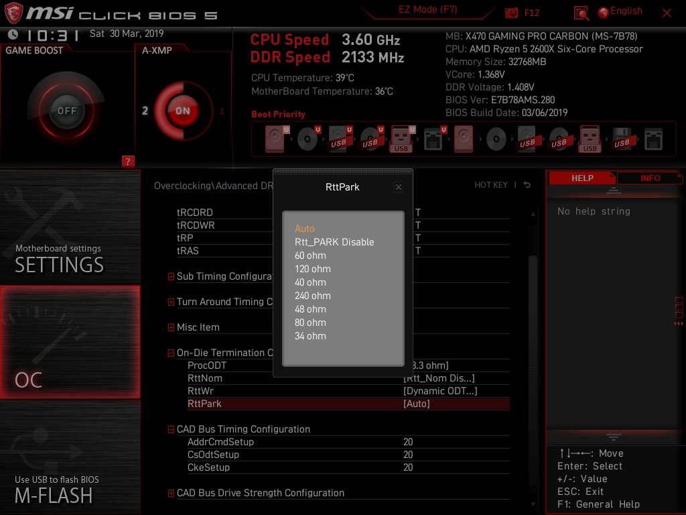Viewport: 686px width, 515px height.
Task: Choose 80 ohm RttPark value
Action: click(310, 323)
